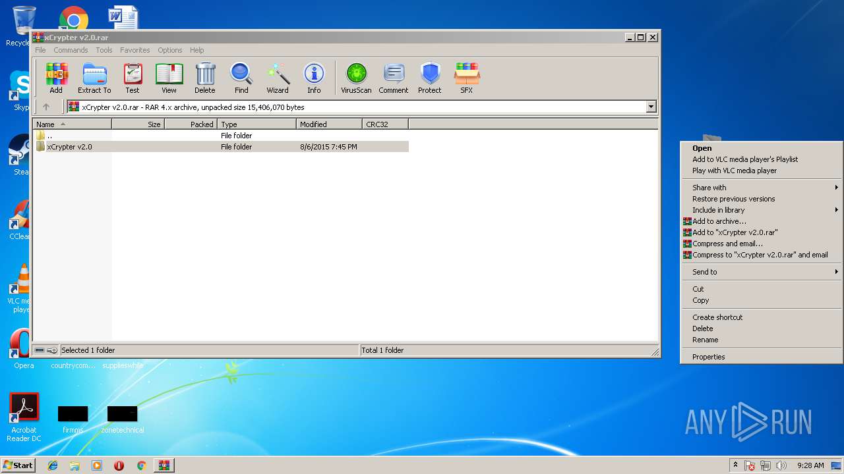Screen dimensions: 844x474
Task: Open the Skype desktop shortcut
Action: pos(21,91)
